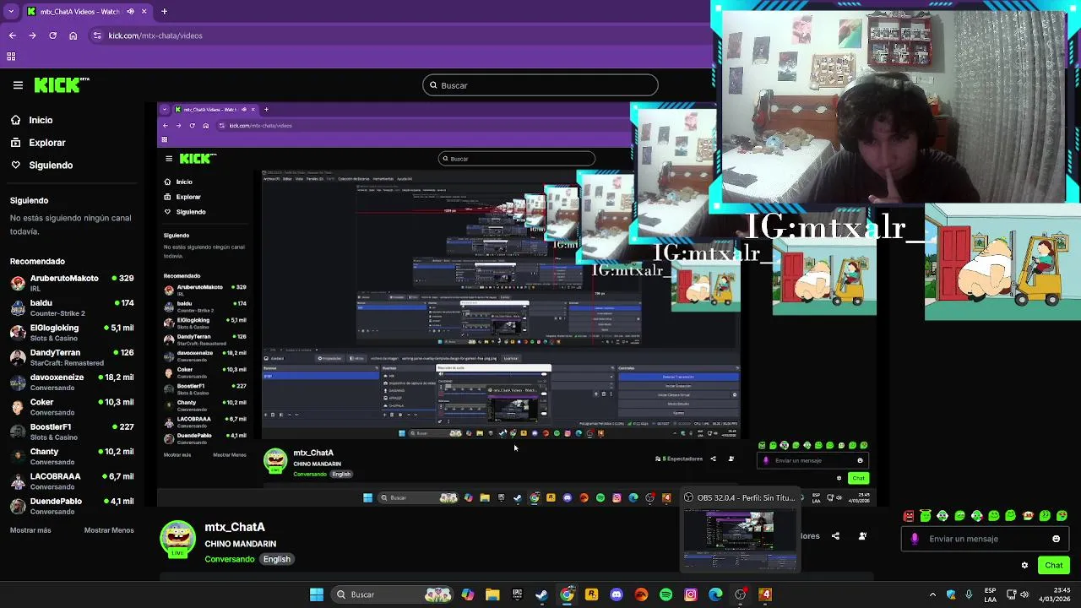Switch to OBS Studio in taskbar
The width and height of the screenshot is (1081, 608).
pyautogui.click(x=741, y=594)
